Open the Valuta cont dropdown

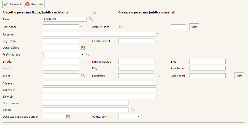pos(130,116)
